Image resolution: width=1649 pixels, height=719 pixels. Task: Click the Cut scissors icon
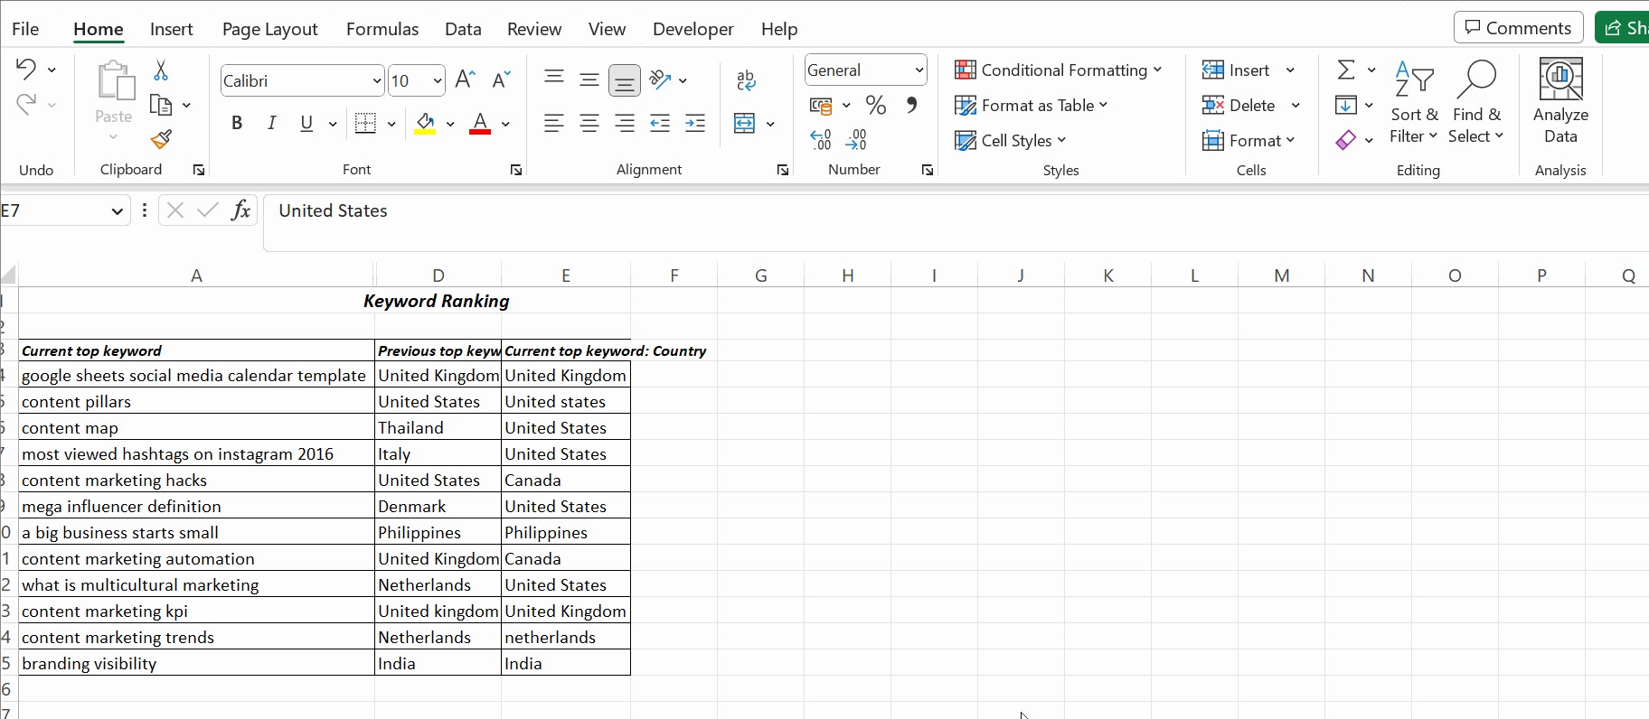coord(161,70)
